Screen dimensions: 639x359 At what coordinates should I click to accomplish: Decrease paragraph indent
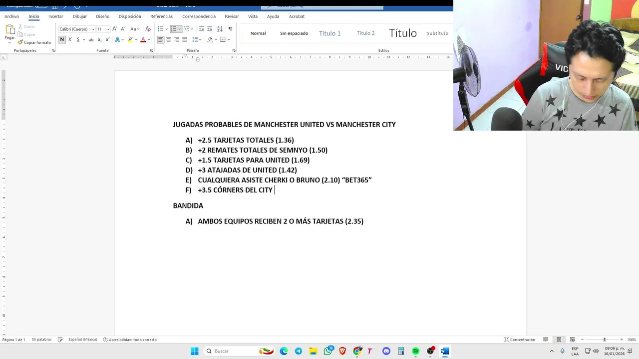(x=202, y=29)
